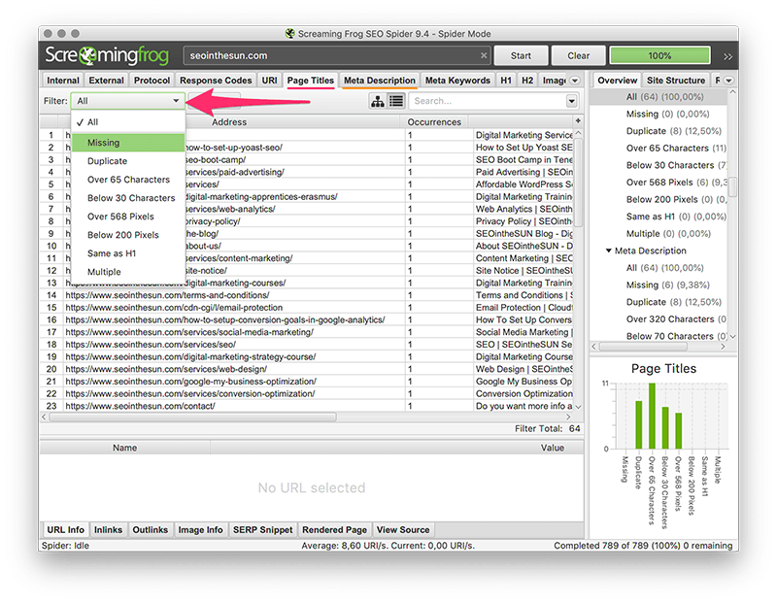Switch to Response Codes tab
This screenshot has height=602, width=777.
216,81
